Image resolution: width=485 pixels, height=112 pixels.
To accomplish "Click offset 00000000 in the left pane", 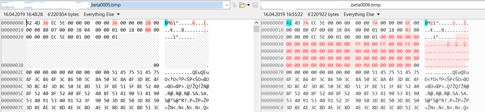I will coord(12,23).
